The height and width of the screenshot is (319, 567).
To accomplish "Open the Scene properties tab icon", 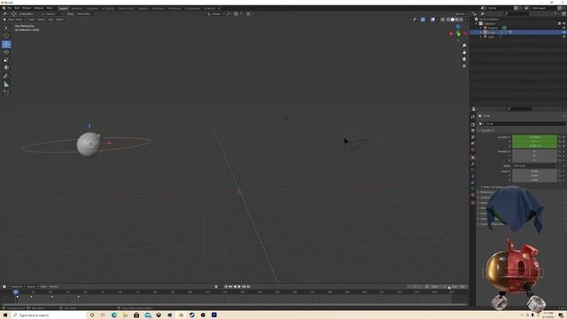I will (473, 144).
